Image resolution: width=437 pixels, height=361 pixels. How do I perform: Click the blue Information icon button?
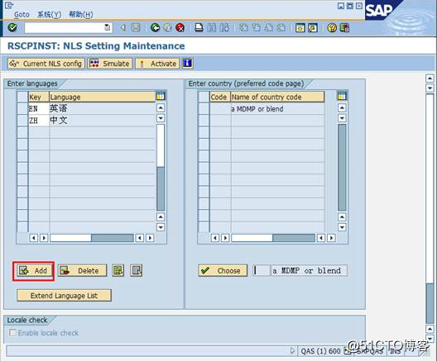(x=188, y=64)
